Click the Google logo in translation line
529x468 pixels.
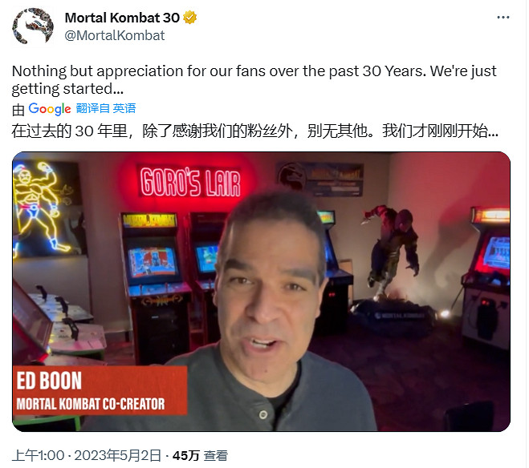pos(50,109)
